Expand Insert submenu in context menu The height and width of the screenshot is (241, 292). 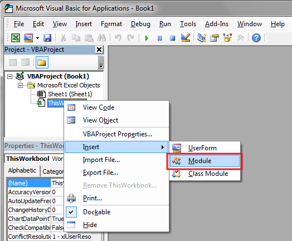(x=116, y=147)
